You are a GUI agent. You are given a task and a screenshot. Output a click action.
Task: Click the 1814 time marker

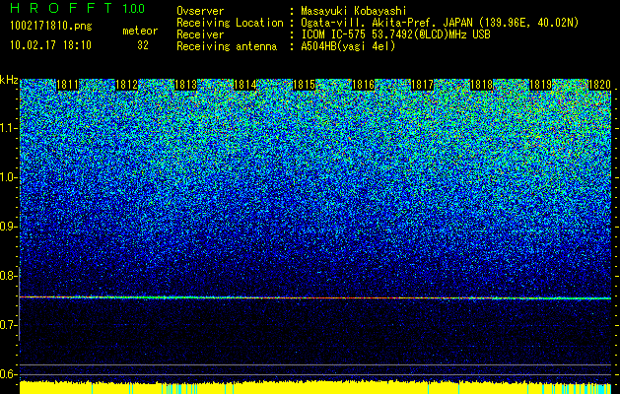[245, 85]
